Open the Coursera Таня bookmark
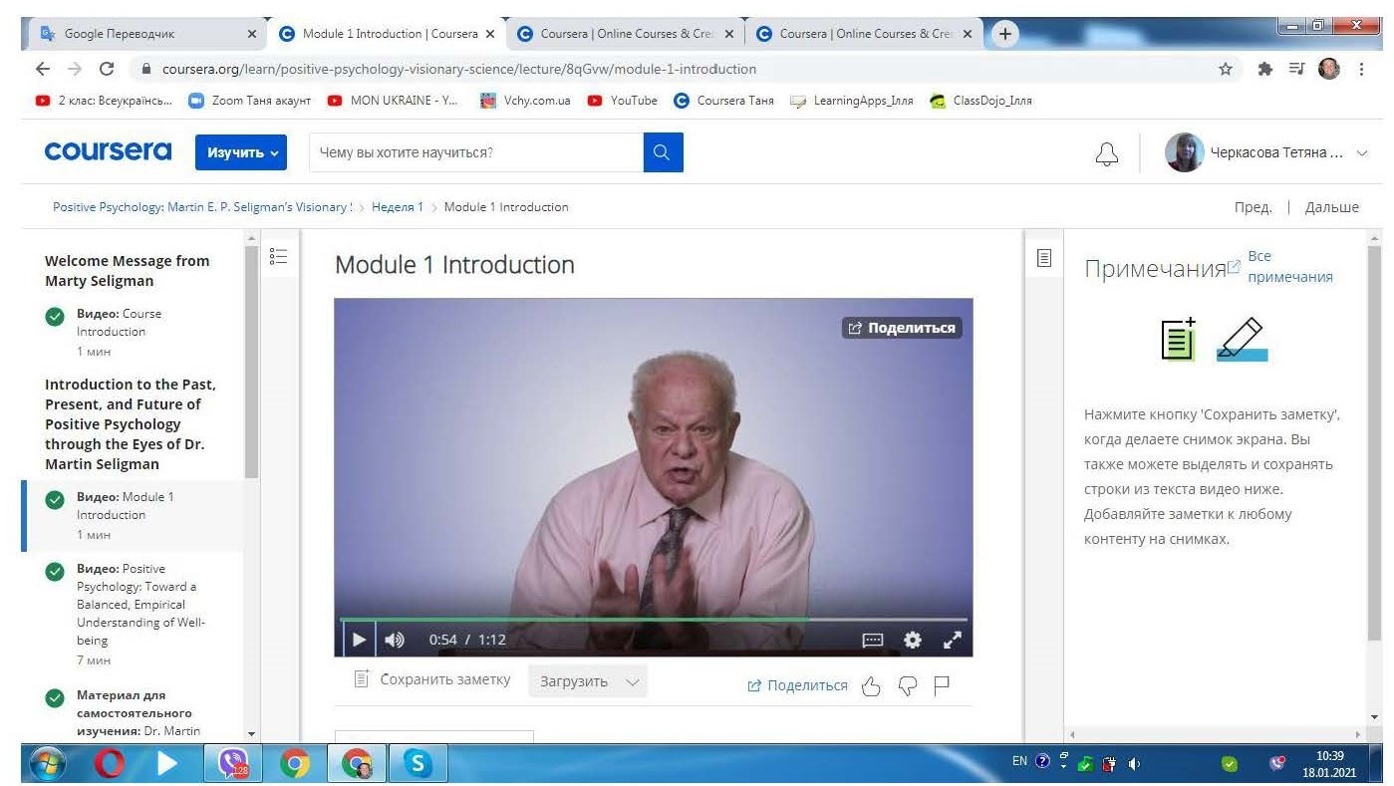Viewport: 1394px width, 786px height. pyautogui.click(x=724, y=101)
